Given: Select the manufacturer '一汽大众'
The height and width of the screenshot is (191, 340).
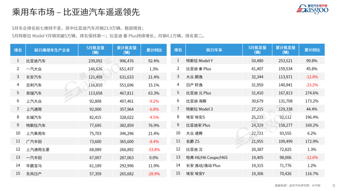Looking at the screenshot, I should pos(34,69).
